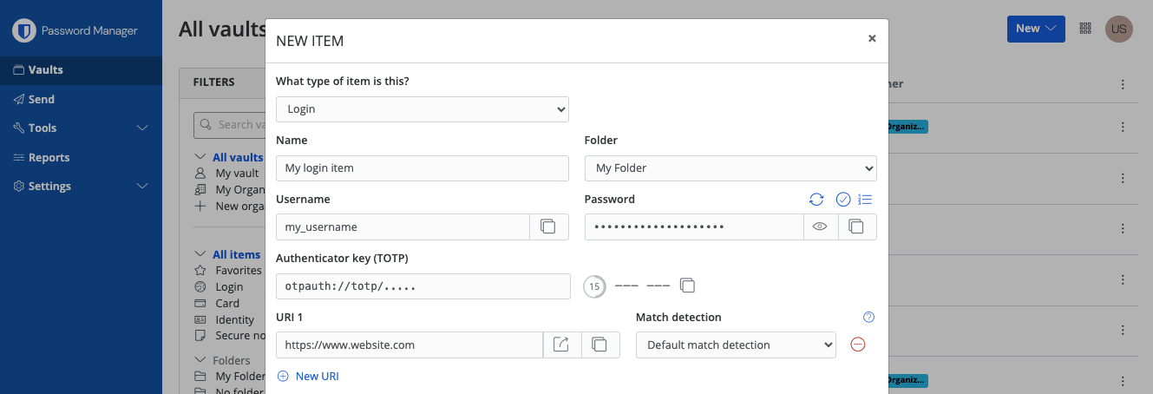Open the Default match detection dropdown
The height and width of the screenshot is (394, 1153).
pos(736,345)
